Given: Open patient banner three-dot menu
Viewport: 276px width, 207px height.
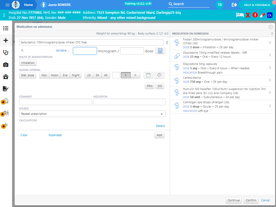Looking at the screenshot, I should [x=4, y=15].
